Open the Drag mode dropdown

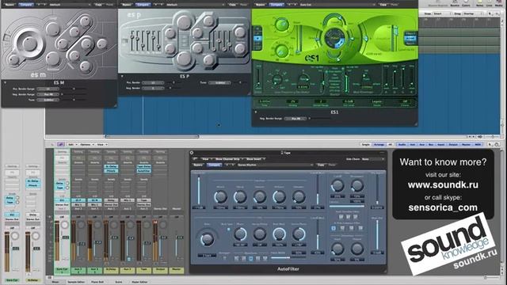point(473,14)
